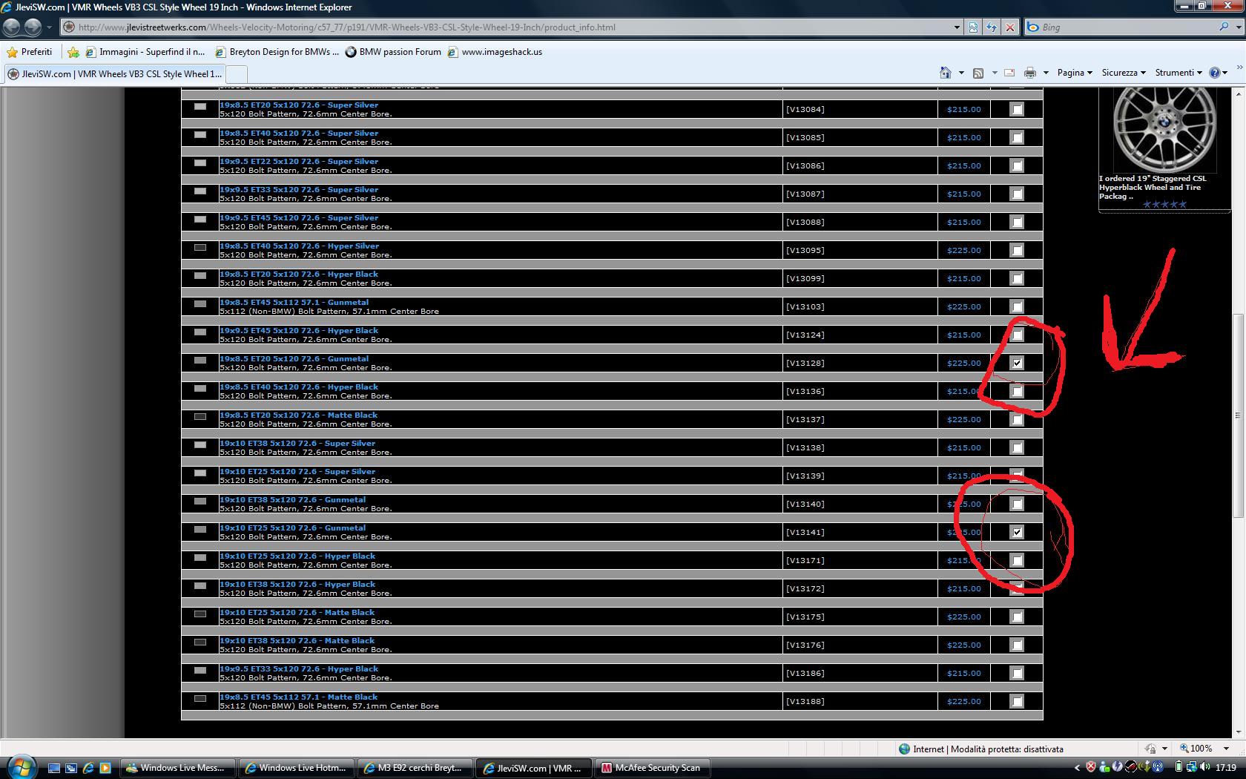
Task: Uncheck the checkbox for item V13141
Action: point(1017,532)
